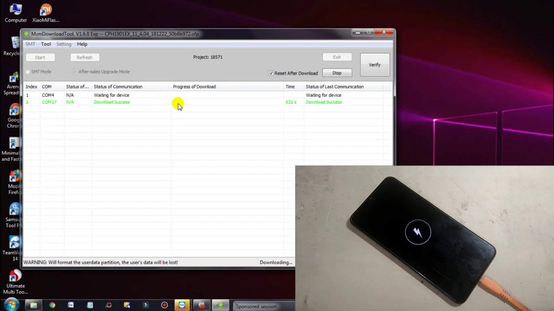Launch the Mozilla Firefox desktop shortcut
The image size is (554, 311).
[13, 182]
